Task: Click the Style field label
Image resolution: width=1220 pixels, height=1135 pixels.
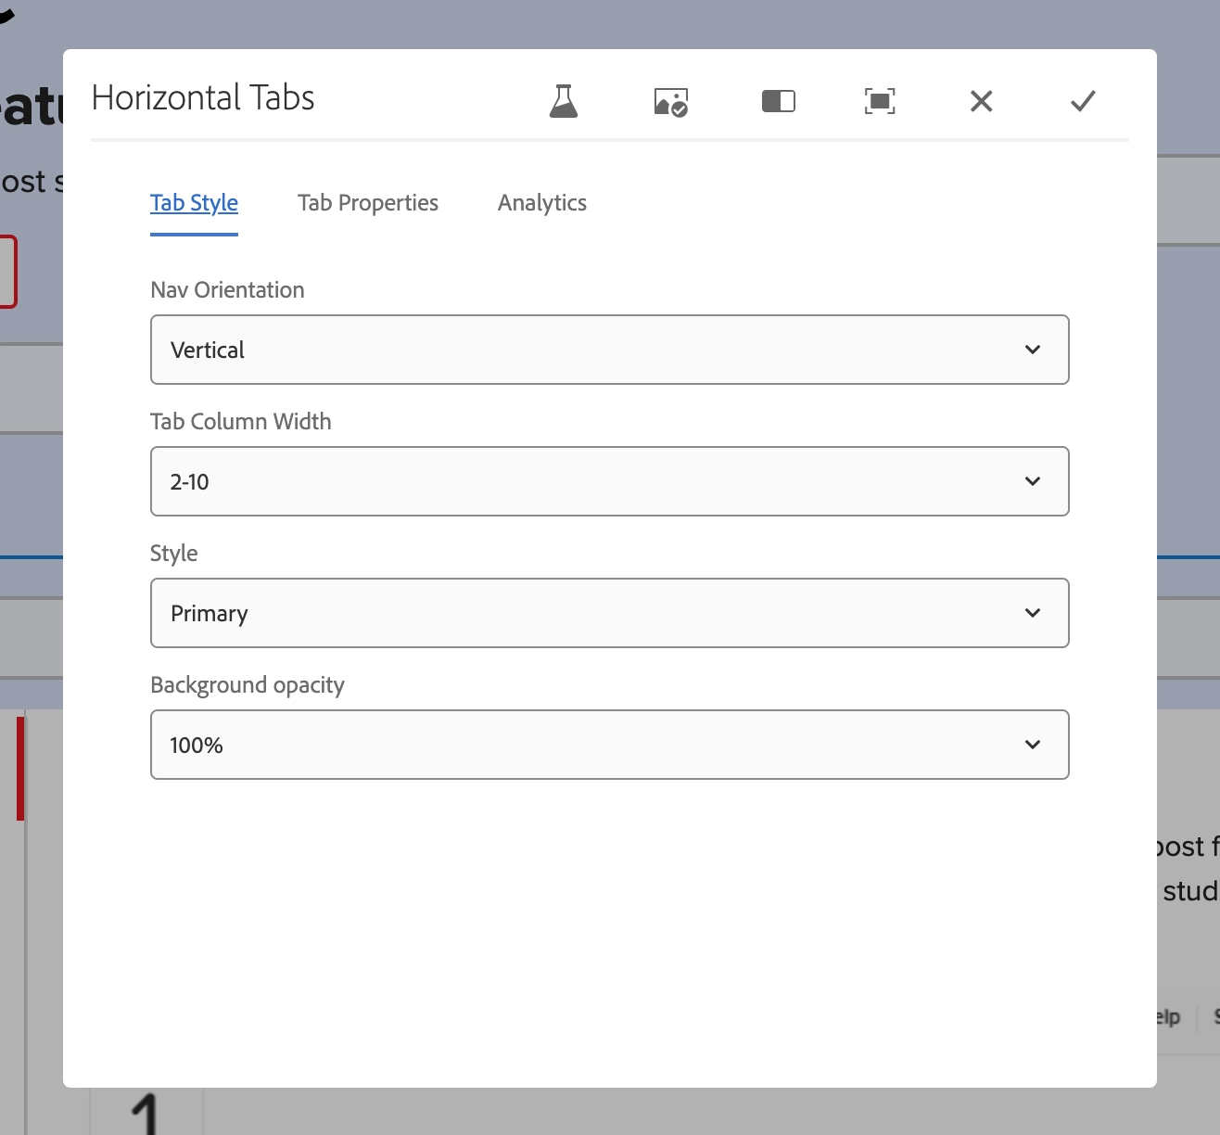Action: 173,554
